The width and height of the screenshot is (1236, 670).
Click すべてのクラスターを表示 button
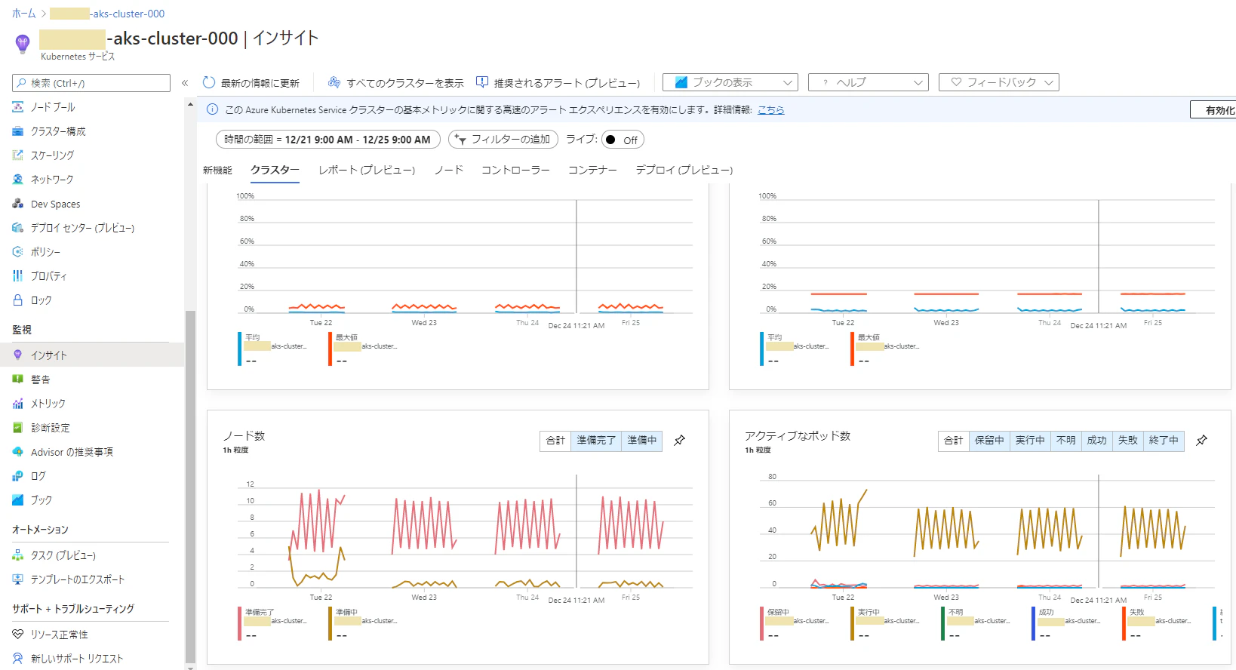pyautogui.click(x=396, y=83)
